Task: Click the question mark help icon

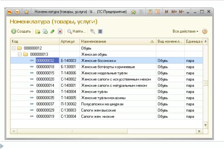Action: click(x=205, y=31)
